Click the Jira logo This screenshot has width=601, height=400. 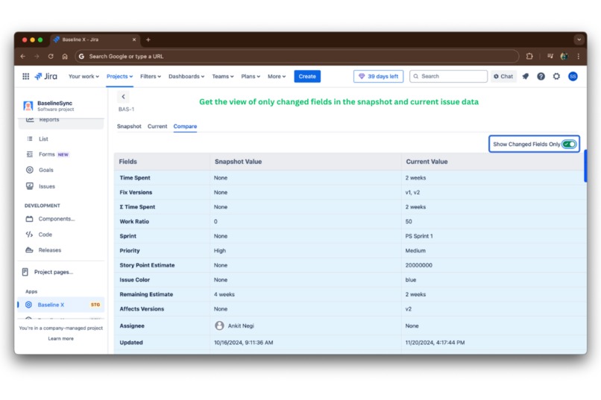46,76
